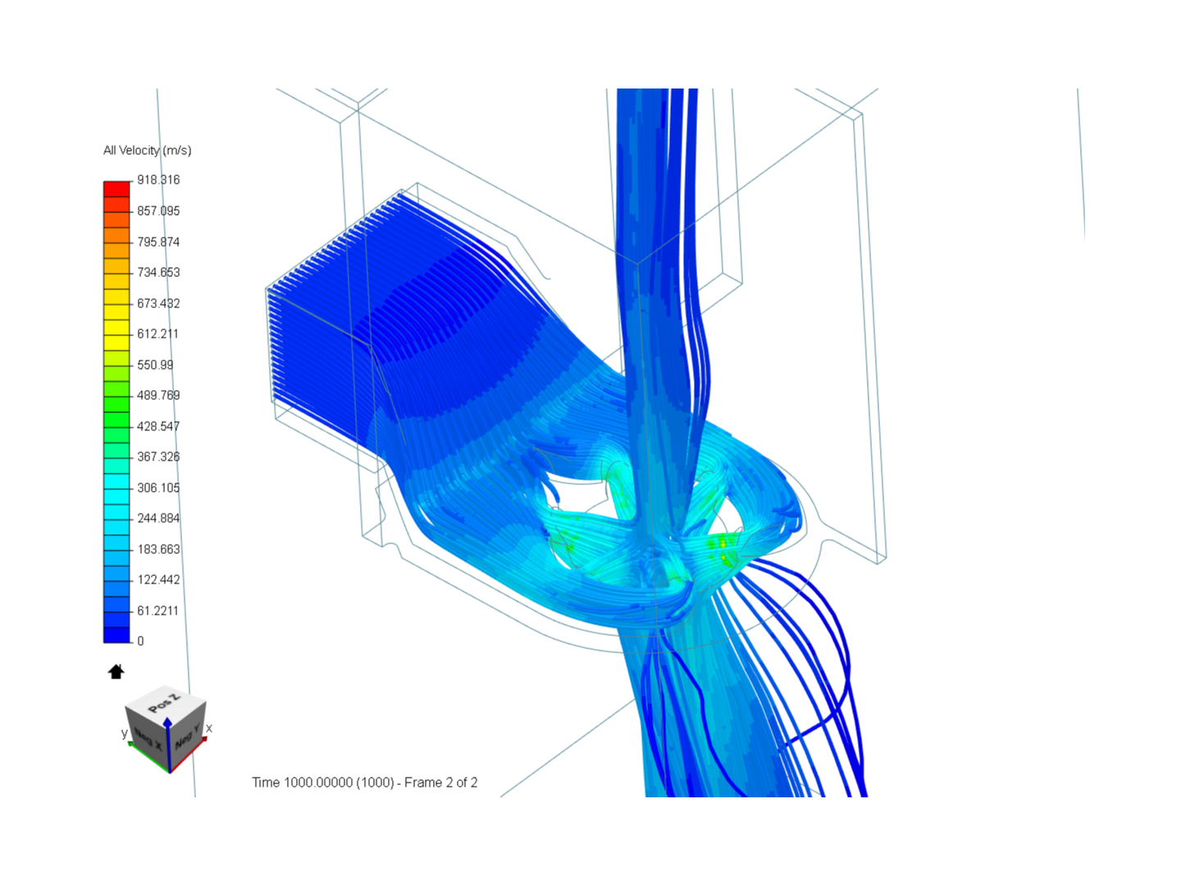Click the legend value 183.663
This screenshot has width=1181, height=885.
158,549
